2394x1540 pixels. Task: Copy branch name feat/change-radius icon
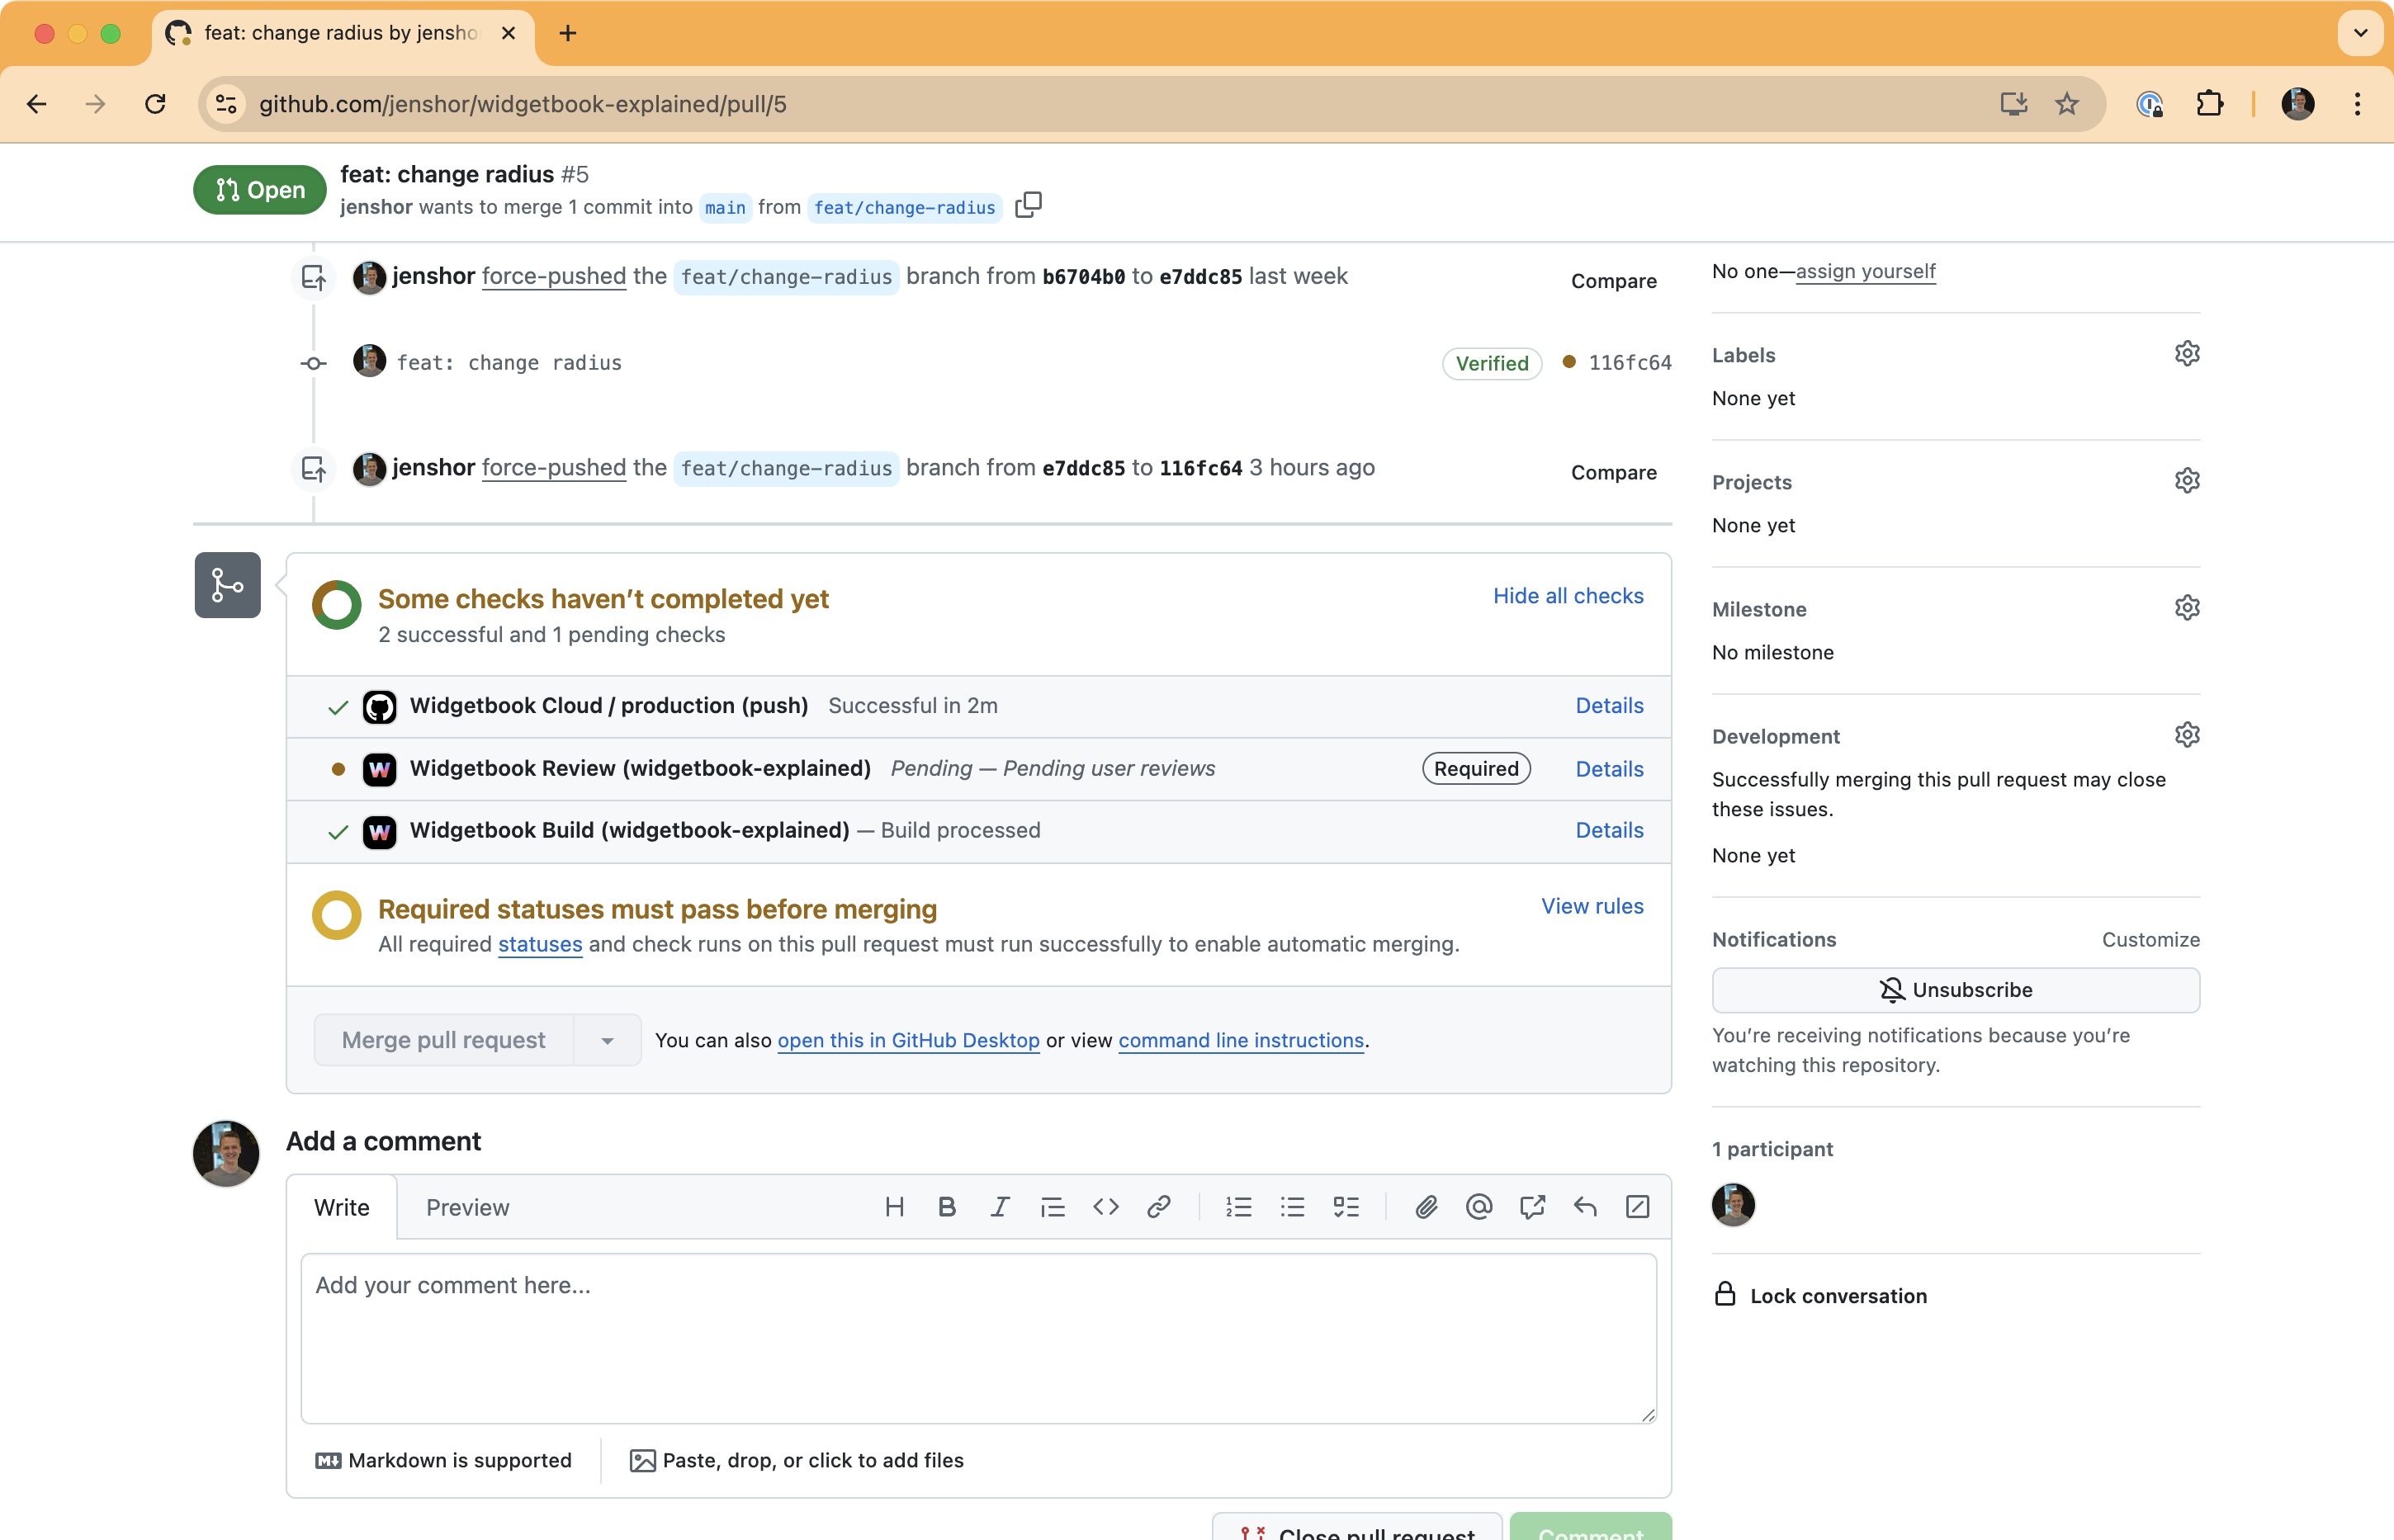[x=1028, y=205]
